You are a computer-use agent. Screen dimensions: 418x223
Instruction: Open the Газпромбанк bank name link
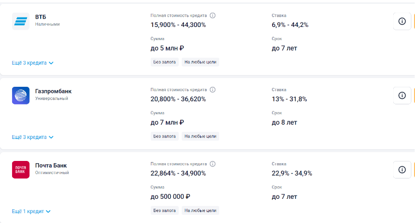pos(53,91)
